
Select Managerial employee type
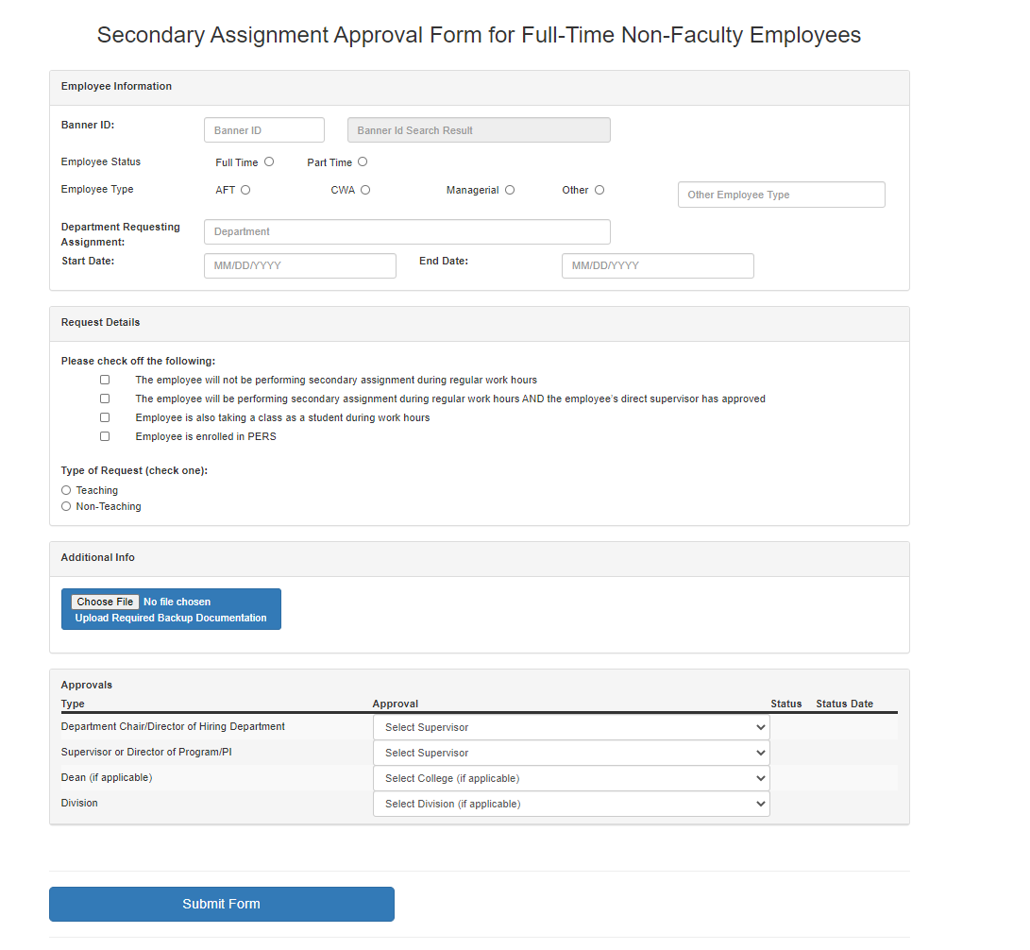510,190
